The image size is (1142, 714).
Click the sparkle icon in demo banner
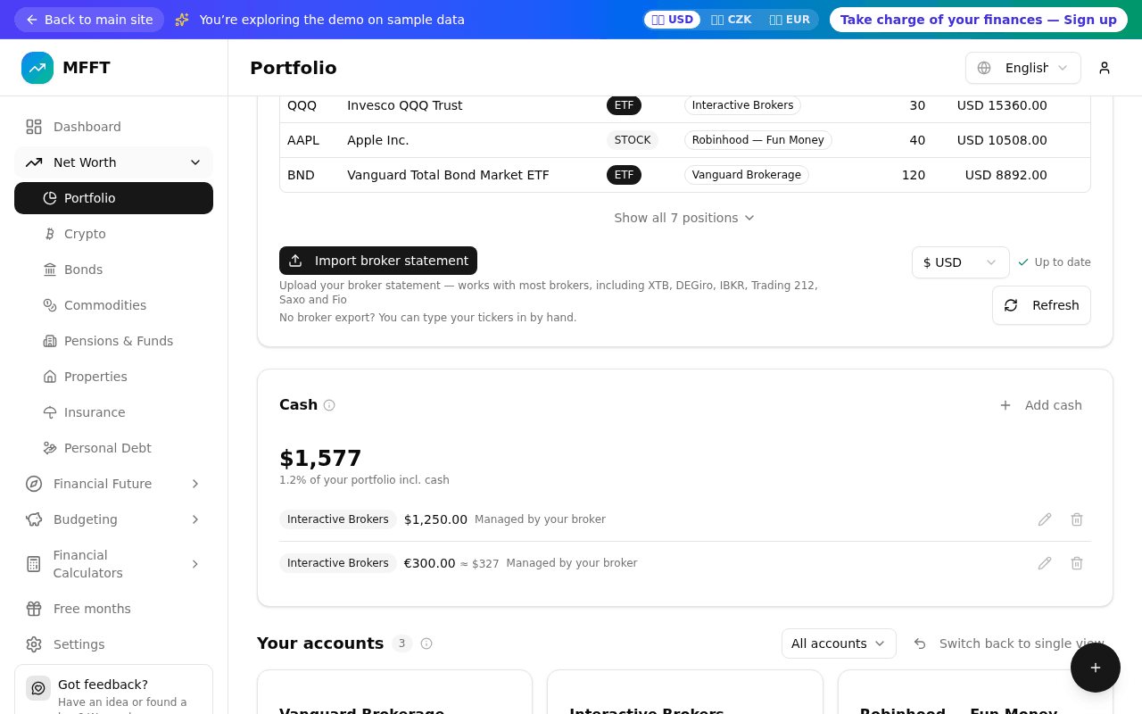182,20
